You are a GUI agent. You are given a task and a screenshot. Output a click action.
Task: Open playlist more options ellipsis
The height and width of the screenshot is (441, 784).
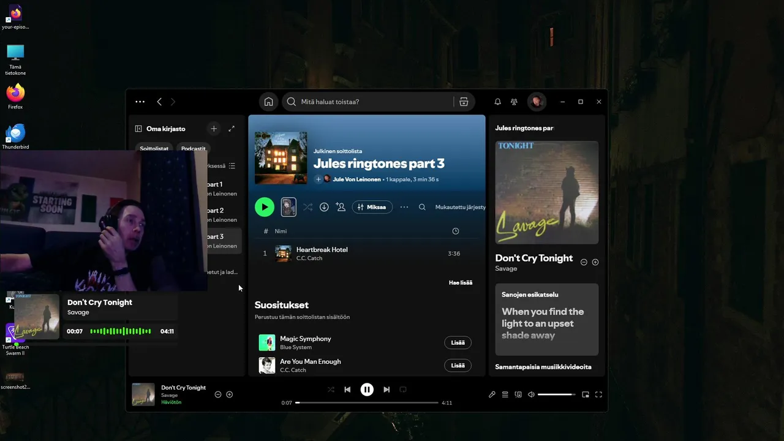click(404, 207)
